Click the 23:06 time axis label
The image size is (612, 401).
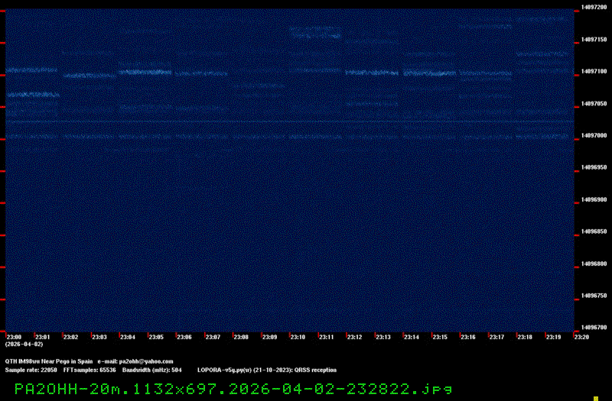coord(184,337)
